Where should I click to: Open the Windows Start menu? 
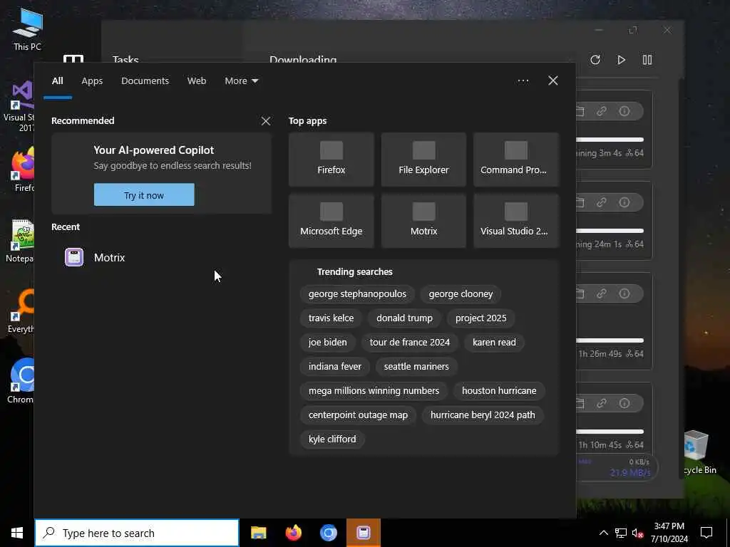pos(17,533)
